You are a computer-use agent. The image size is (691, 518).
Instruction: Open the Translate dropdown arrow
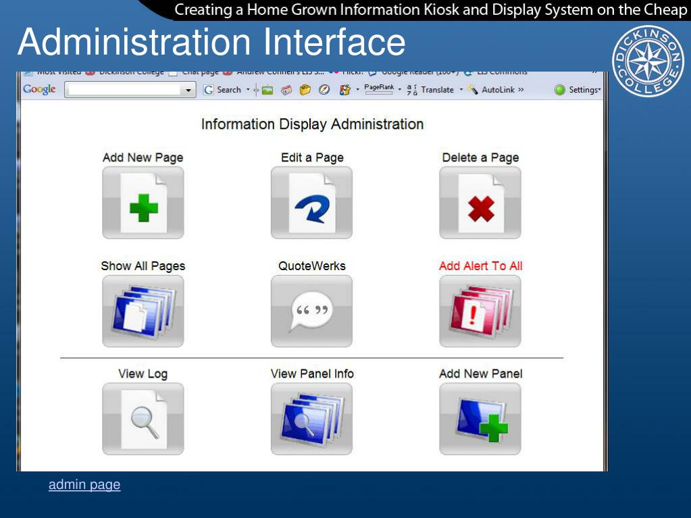pyautogui.click(x=461, y=89)
